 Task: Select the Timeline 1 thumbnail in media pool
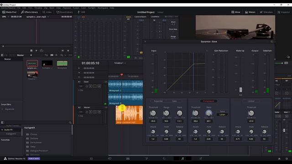click(x=32, y=74)
